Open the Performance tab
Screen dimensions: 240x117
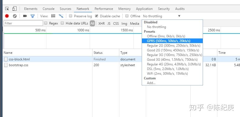tap(104, 9)
